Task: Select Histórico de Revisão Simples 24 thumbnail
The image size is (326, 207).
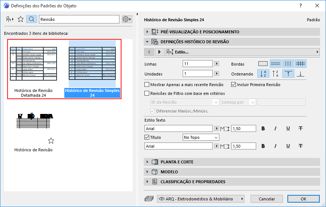Action: point(92,64)
